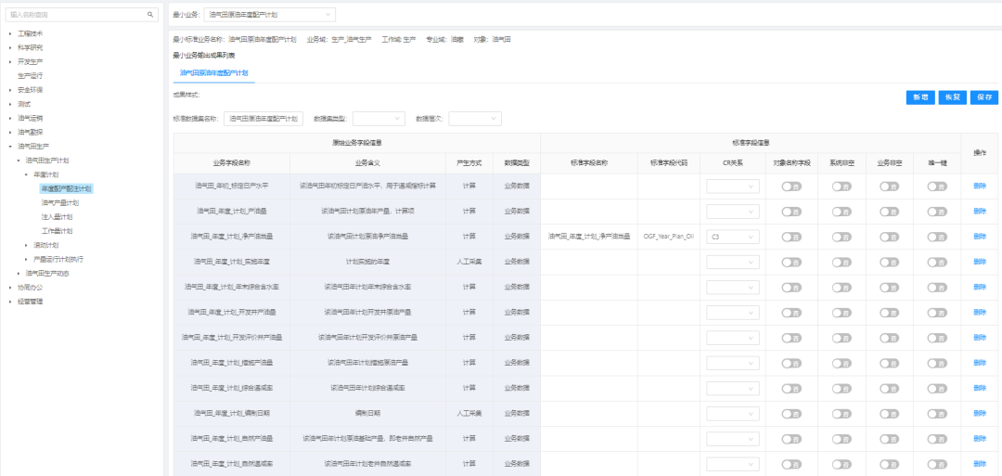The width and height of the screenshot is (1002, 476).
Task: Click the 标准数据集名称 input field
Action: (x=263, y=119)
